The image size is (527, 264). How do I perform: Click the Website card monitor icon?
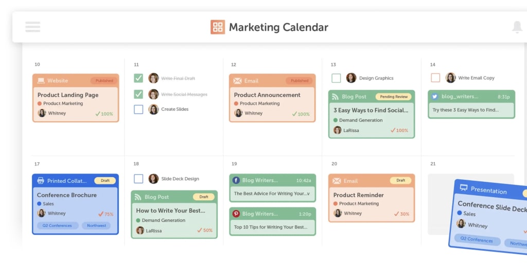click(41, 81)
